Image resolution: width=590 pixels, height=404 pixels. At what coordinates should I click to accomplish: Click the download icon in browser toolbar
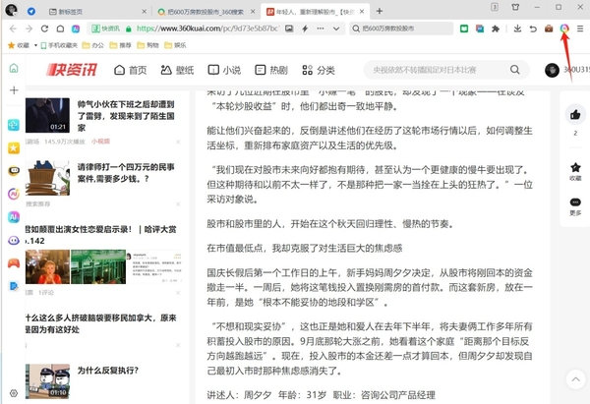click(x=518, y=29)
